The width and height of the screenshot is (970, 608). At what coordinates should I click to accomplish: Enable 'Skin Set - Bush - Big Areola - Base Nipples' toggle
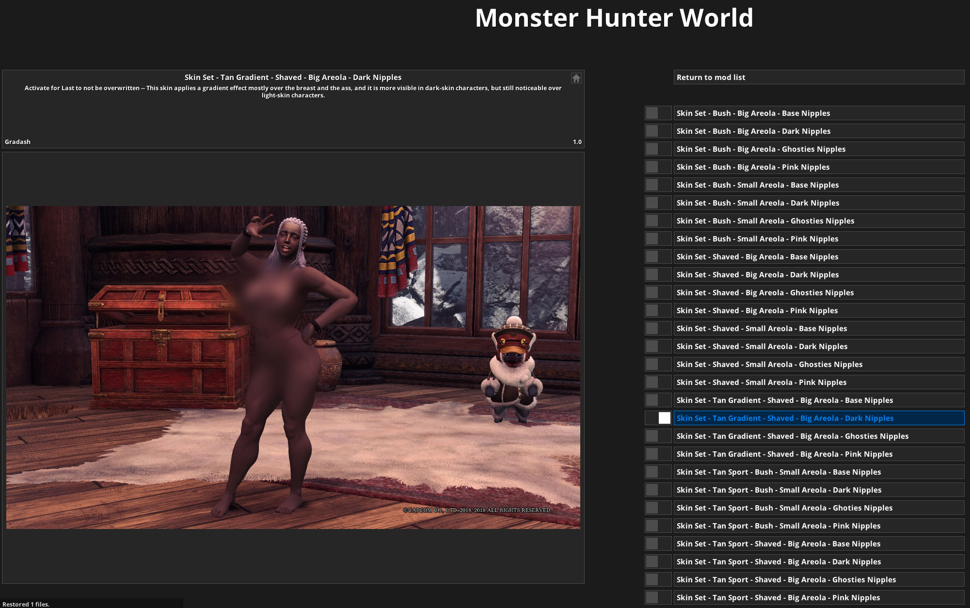pos(658,113)
